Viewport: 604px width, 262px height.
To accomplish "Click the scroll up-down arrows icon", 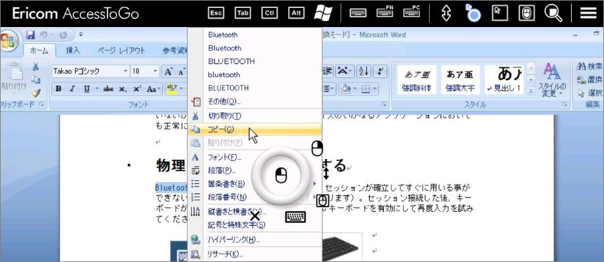I will pos(446,13).
